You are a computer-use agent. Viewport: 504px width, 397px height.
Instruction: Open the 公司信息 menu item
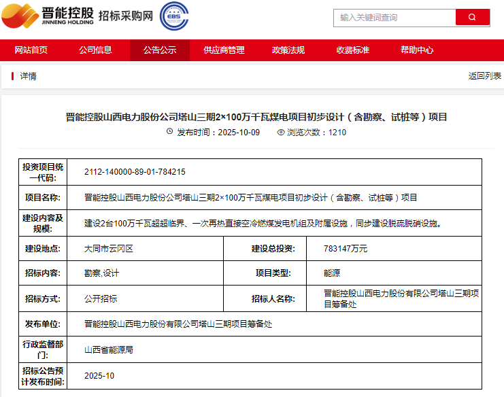[x=95, y=50]
